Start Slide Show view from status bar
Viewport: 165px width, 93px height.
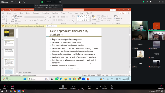tap(111, 75)
